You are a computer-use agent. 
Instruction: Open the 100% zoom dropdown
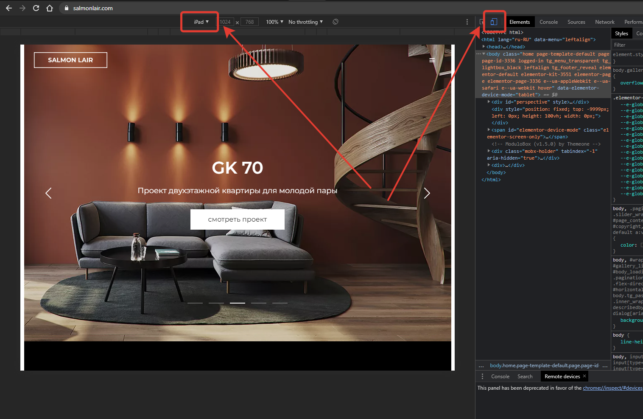click(274, 22)
